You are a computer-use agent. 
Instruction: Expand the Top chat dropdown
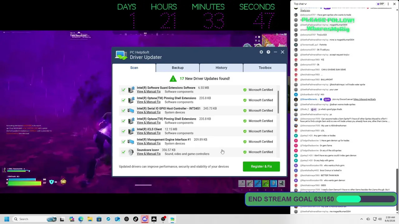tap(300, 4)
